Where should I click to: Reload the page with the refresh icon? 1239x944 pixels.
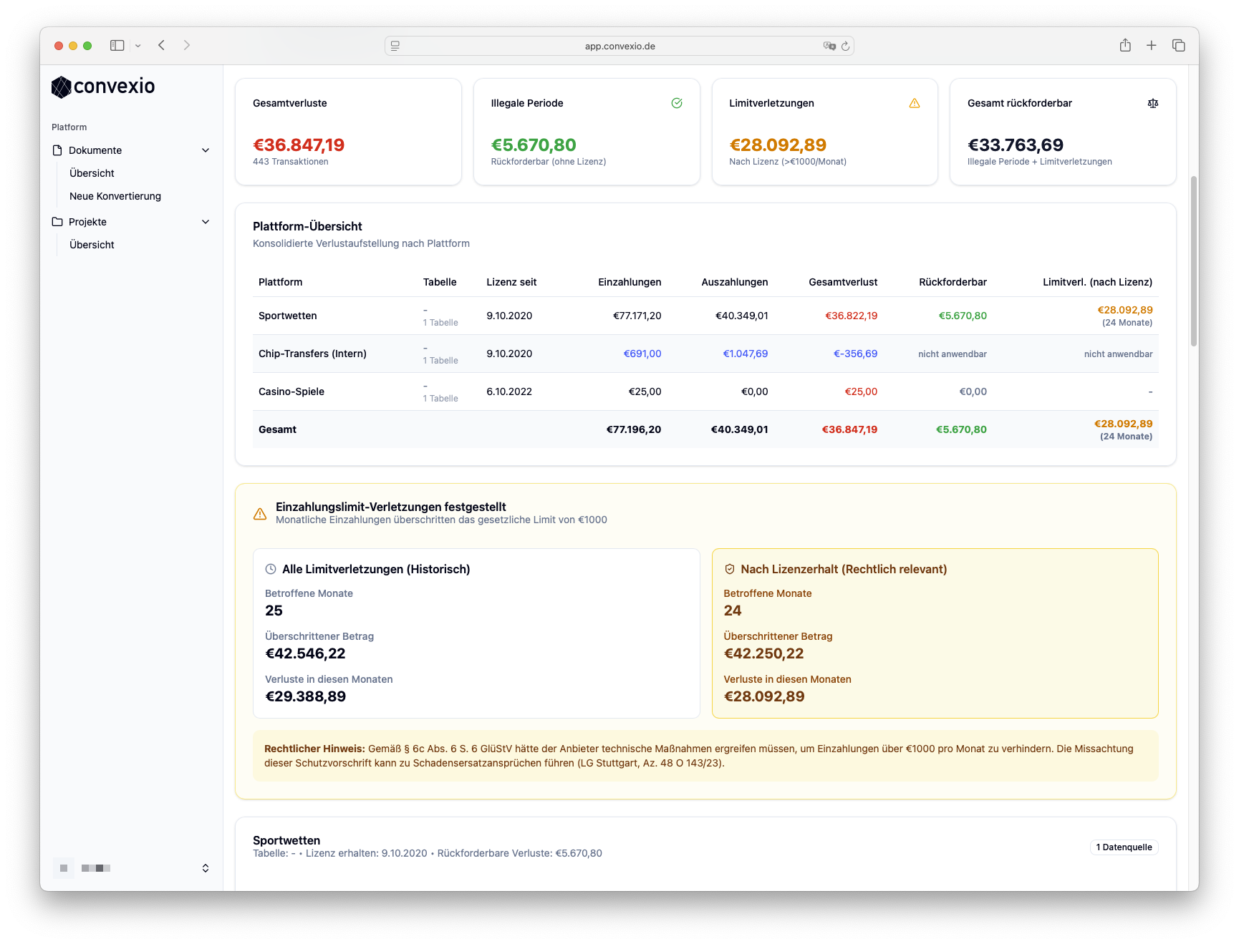(845, 46)
